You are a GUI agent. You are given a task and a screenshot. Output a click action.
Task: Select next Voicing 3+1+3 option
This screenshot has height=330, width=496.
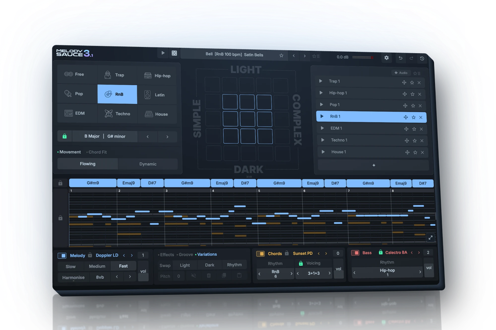(329, 273)
